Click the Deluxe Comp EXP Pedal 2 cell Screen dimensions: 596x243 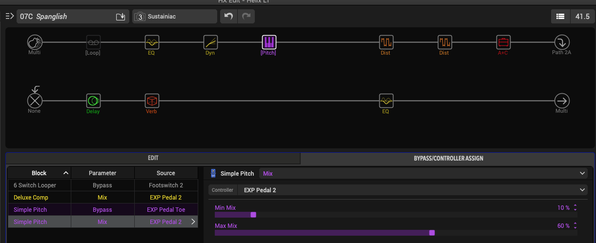pyautogui.click(x=166, y=198)
